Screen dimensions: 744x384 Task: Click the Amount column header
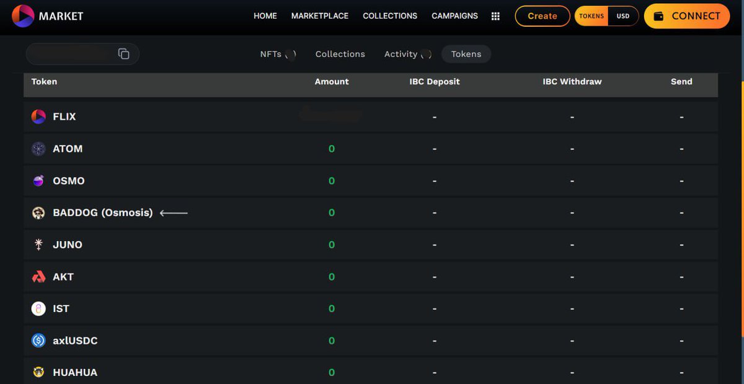[332, 82]
